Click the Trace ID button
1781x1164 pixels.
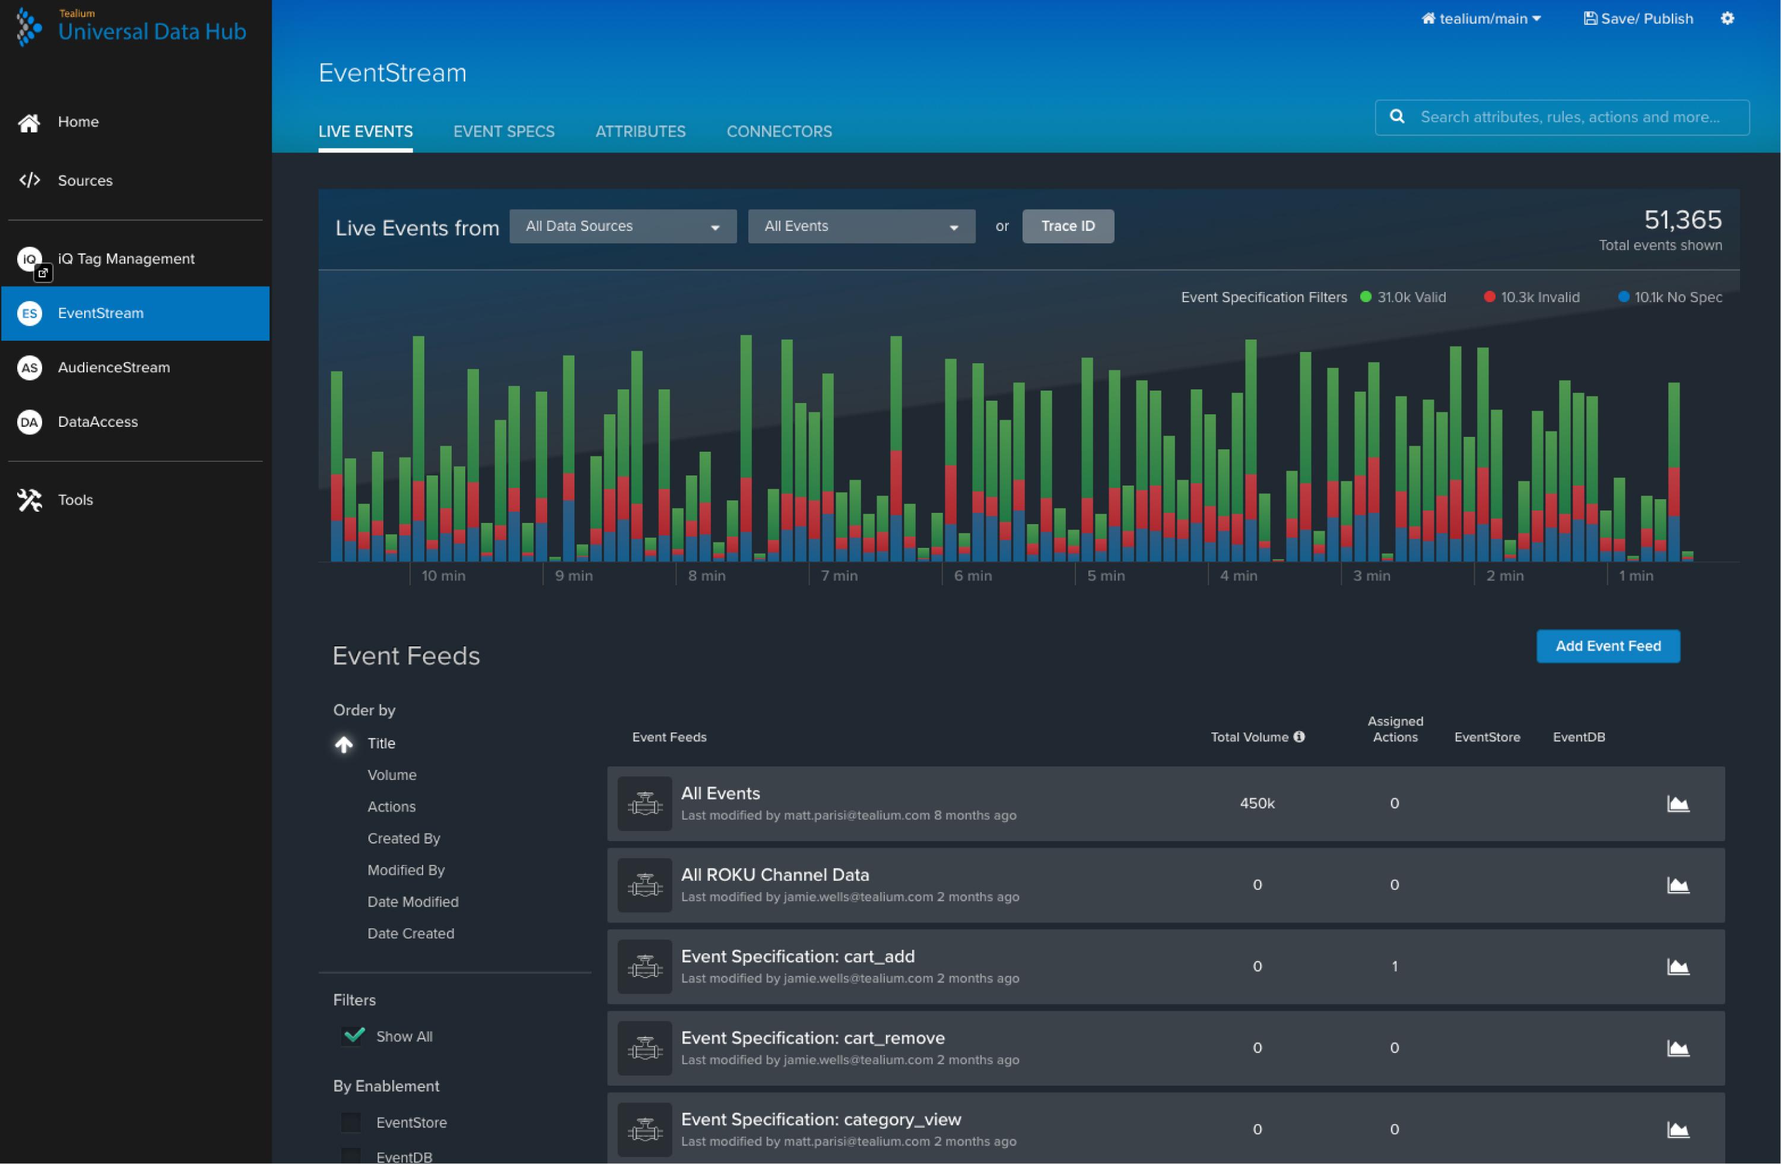tap(1066, 226)
